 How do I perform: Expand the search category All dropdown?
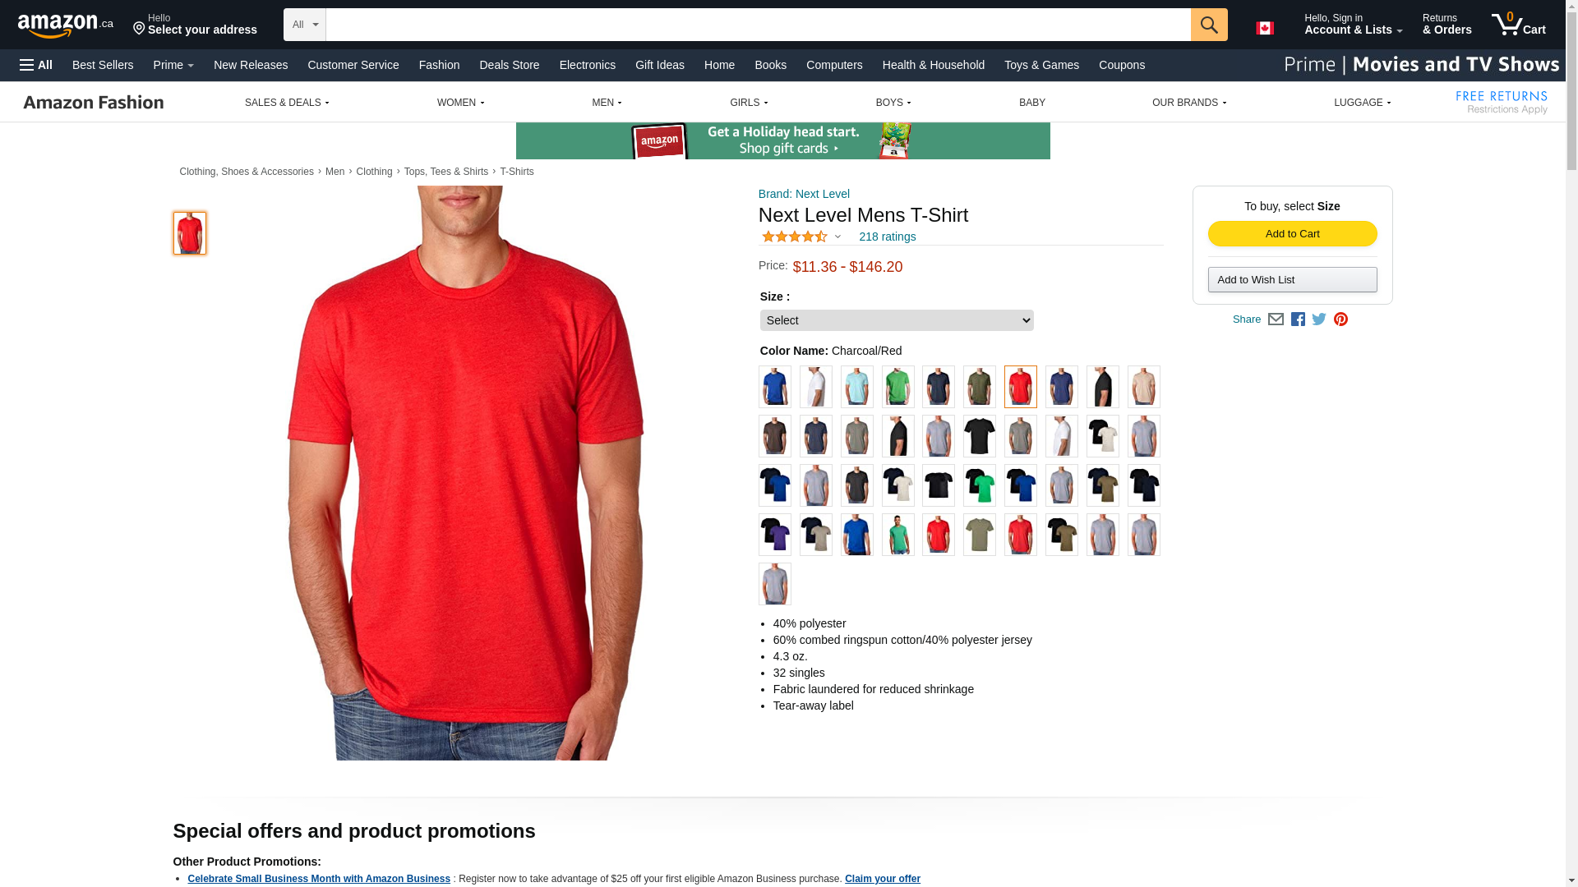(305, 25)
